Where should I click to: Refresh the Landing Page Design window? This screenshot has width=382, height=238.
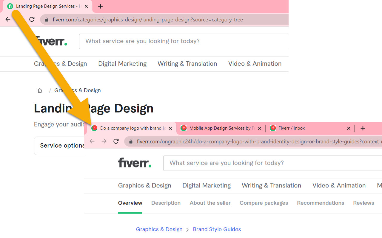(32, 19)
